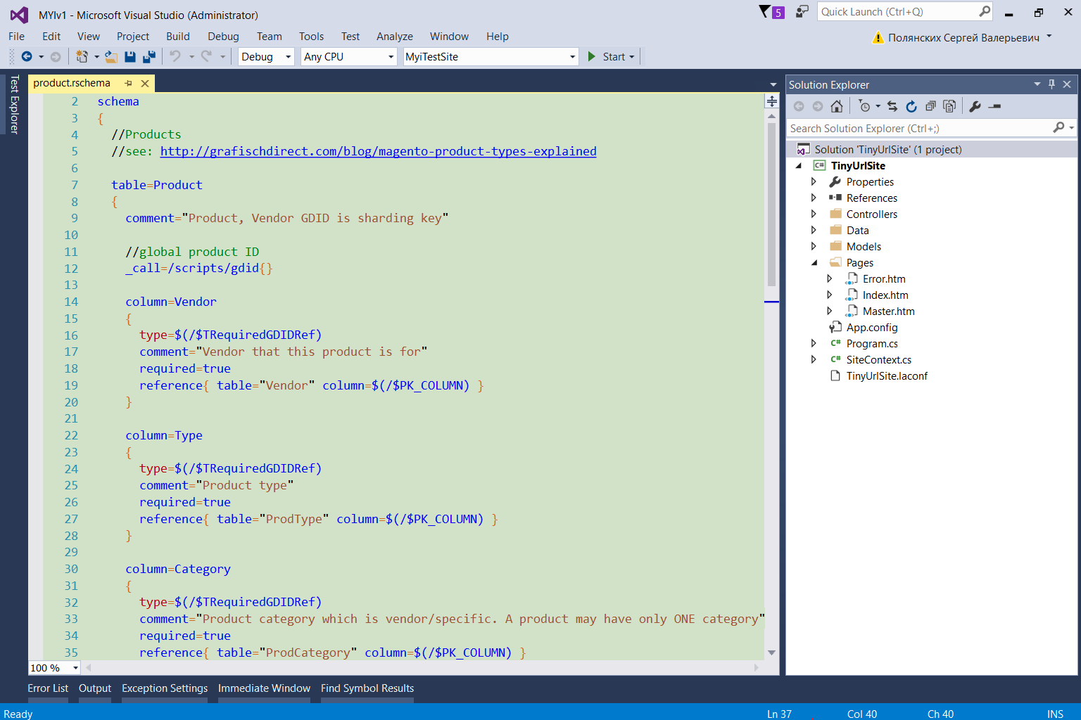Open the Analyze menu
Image resolution: width=1081 pixels, height=720 pixels.
[x=395, y=37]
